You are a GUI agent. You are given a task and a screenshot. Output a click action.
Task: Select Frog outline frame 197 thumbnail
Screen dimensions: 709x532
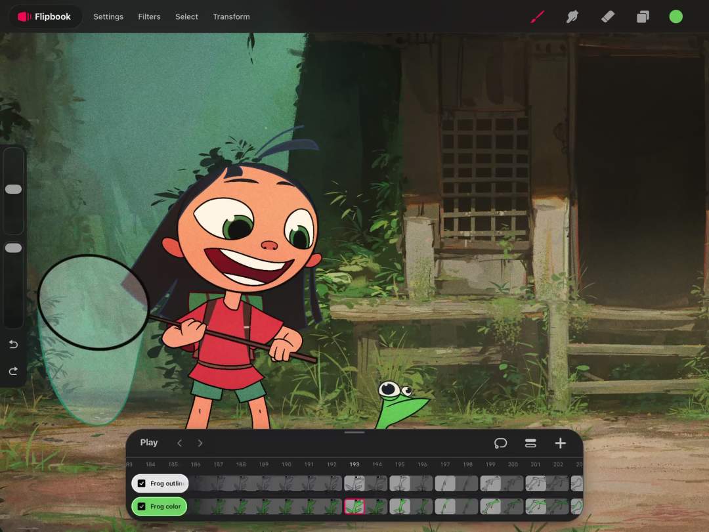[445, 483]
